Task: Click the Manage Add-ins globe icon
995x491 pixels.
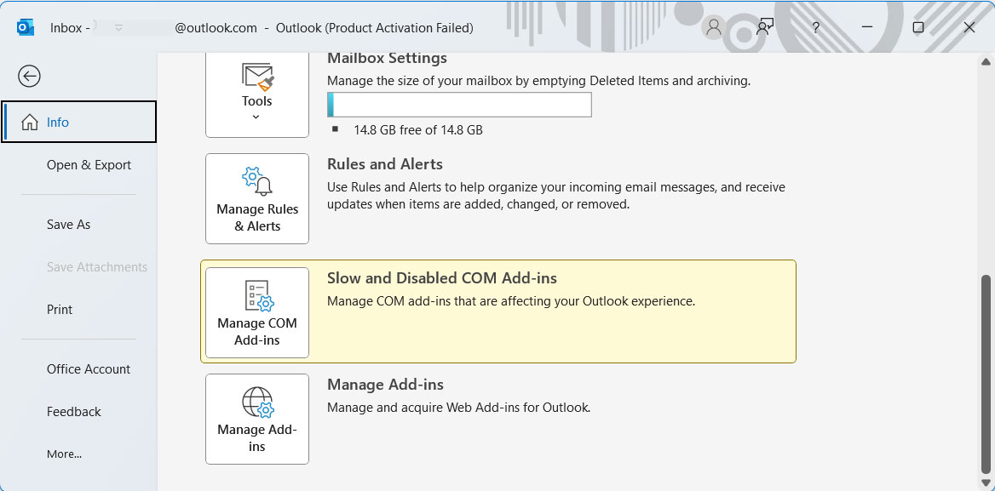Action: click(256, 403)
